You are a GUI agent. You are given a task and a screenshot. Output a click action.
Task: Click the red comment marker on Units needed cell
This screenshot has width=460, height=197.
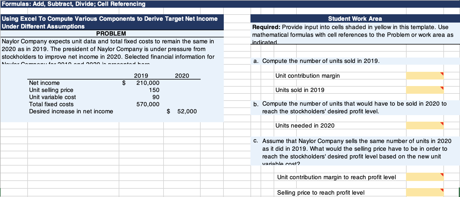tap(442, 124)
